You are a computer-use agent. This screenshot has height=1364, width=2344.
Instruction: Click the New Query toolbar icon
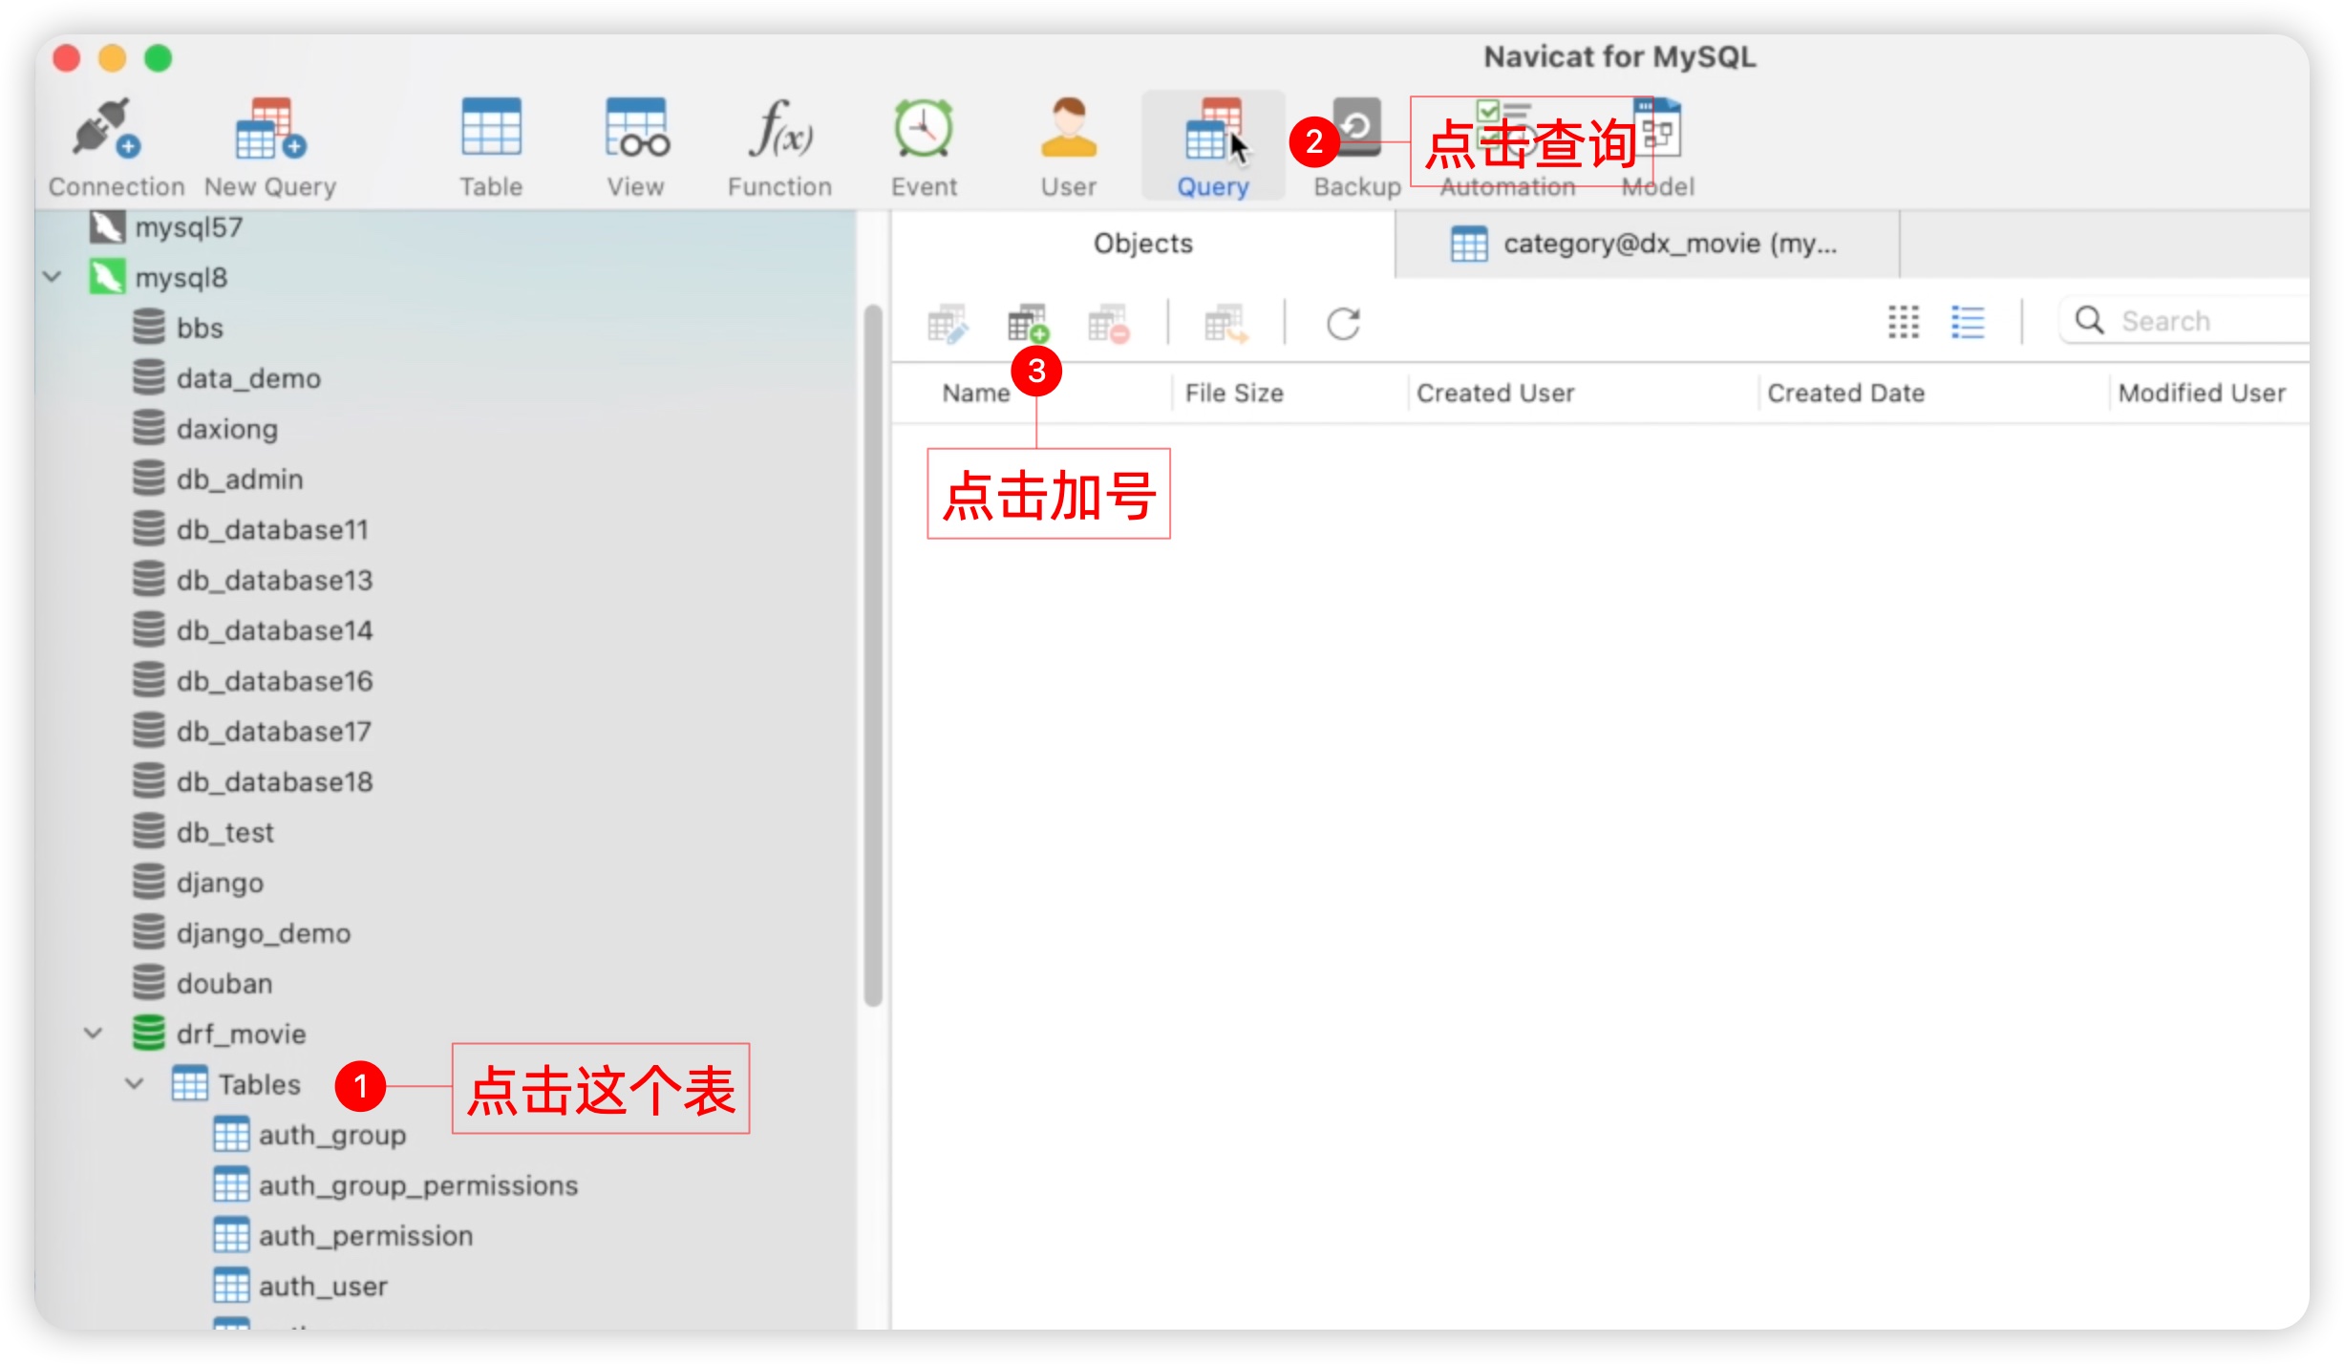(x=270, y=146)
